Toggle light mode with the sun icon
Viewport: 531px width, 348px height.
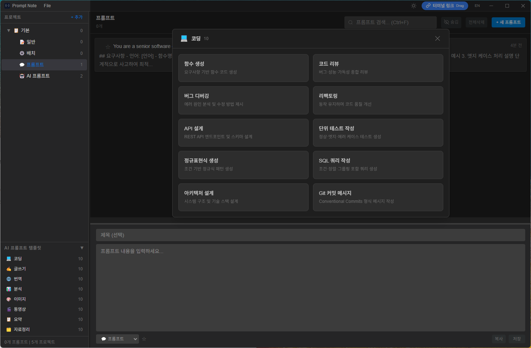[x=413, y=5]
